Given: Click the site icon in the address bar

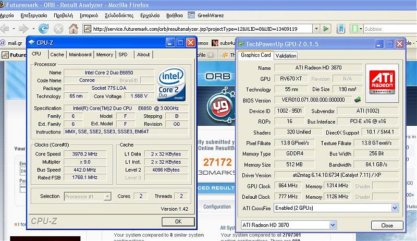Looking at the screenshot, I should coord(88,29).
